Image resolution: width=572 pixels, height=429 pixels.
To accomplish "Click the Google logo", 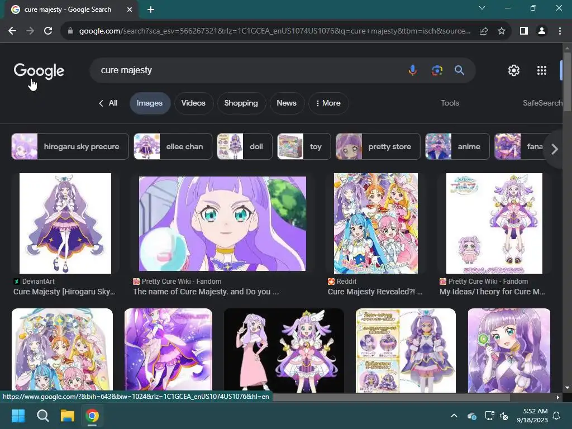I will [39, 71].
